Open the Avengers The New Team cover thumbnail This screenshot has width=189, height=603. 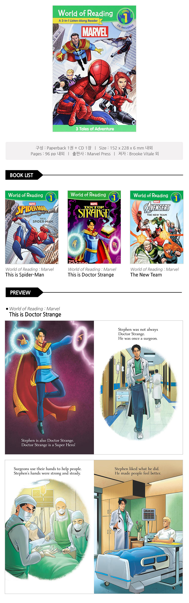click(157, 227)
